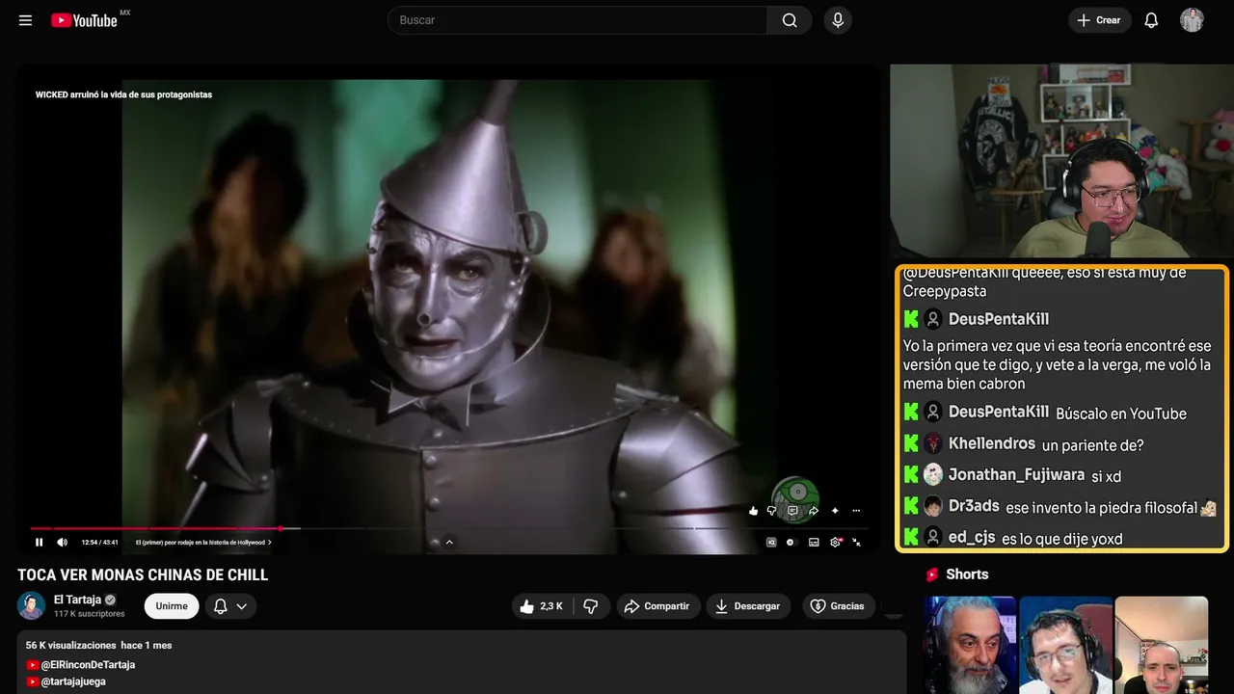Click chat user Khellendros
1234x694 pixels.
point(991,443)
